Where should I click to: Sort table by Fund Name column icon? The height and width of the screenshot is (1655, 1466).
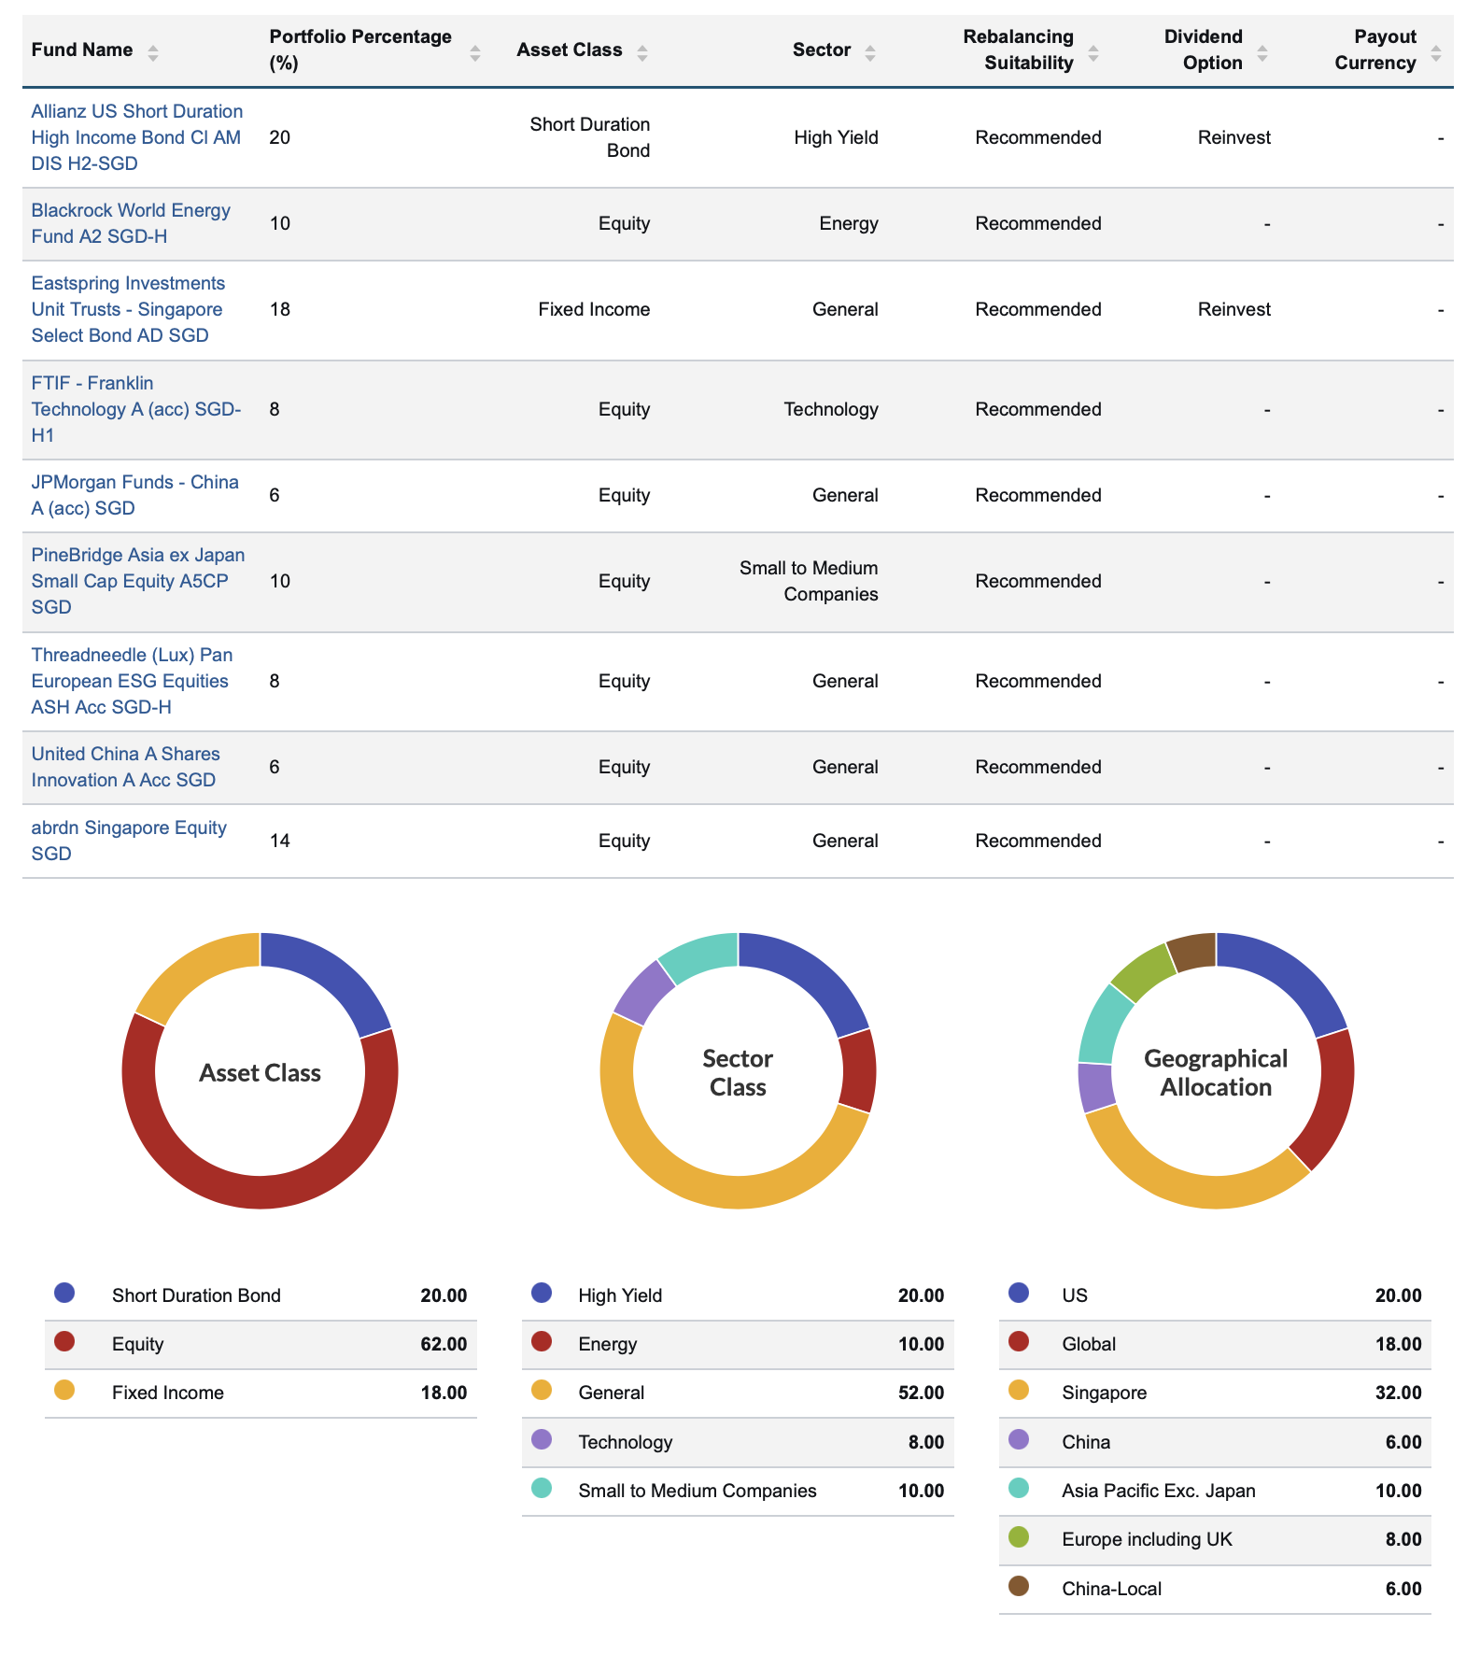point(153,52)
